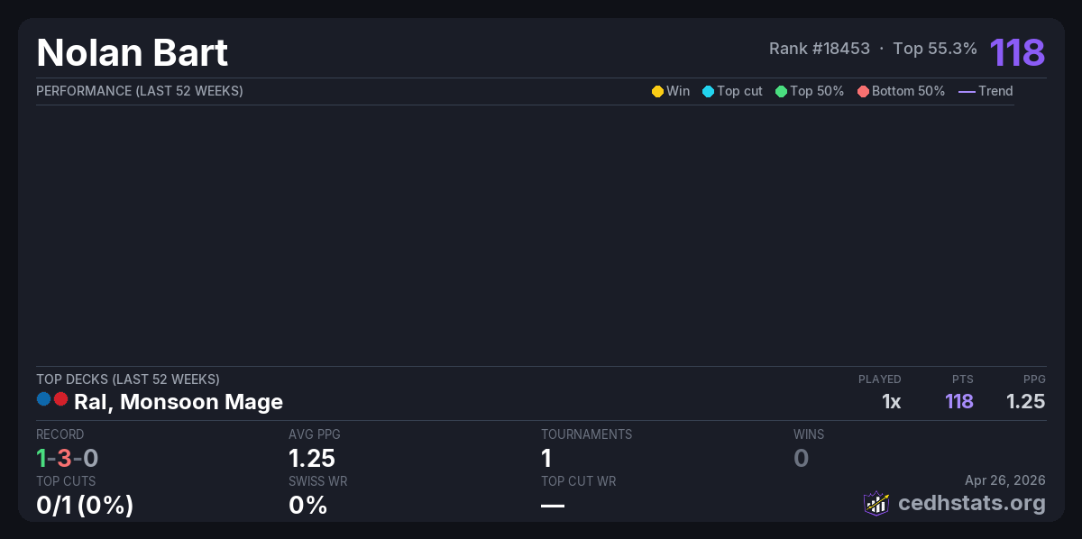Open the Ral, Monsoon Mage deck
Screen dimensions: 1082x539
(x=178, y=402)
